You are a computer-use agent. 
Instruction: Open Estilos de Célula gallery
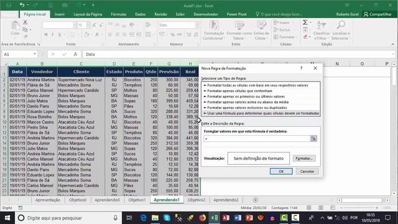click(261, 30)
